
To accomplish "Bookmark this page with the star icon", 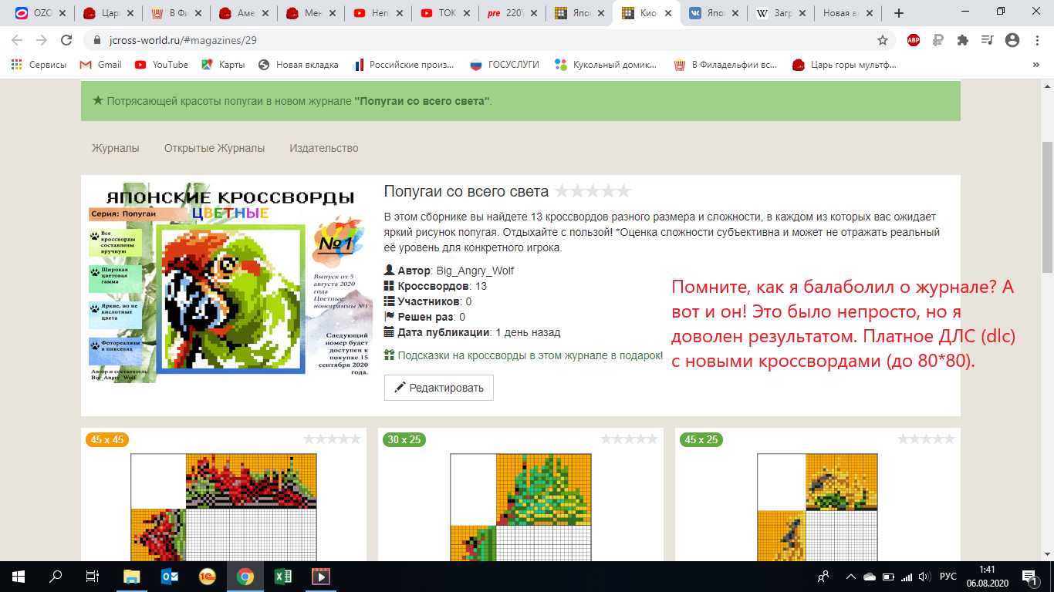I will 883,40.
